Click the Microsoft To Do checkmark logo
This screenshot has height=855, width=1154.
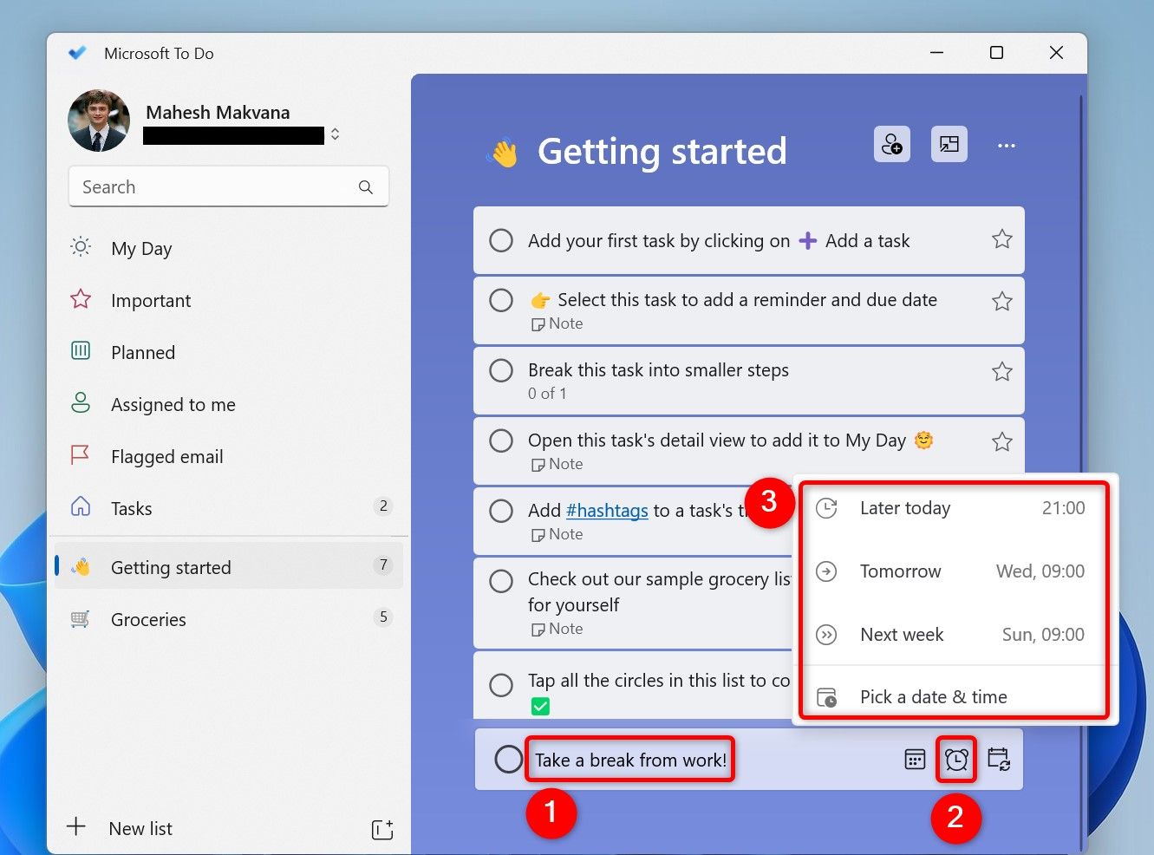(x=77, y=53)
